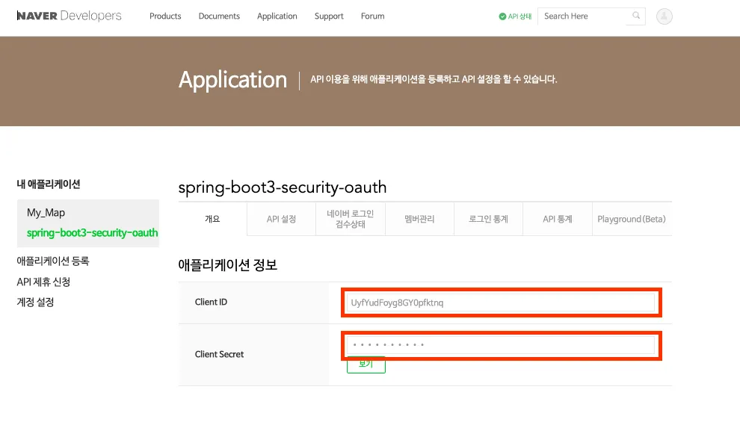This screenshot has width=740, height=425.
Task: Open the Support menu
Action: [329, 16]
